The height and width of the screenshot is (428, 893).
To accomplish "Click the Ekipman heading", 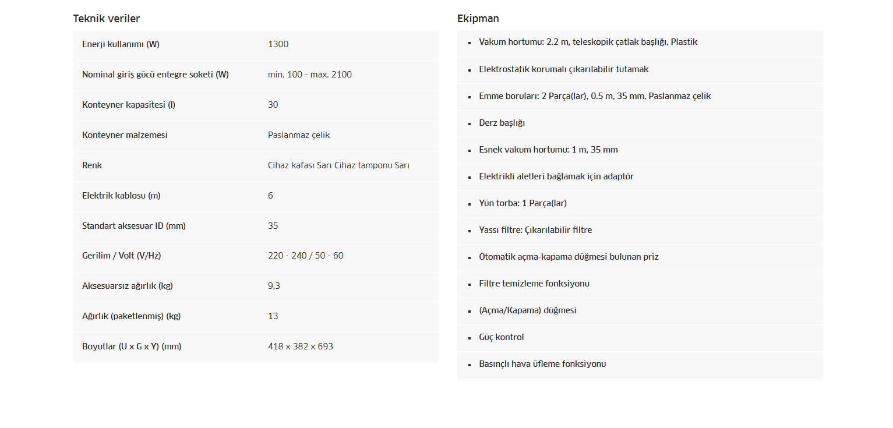I will click(x=478, y=19).
